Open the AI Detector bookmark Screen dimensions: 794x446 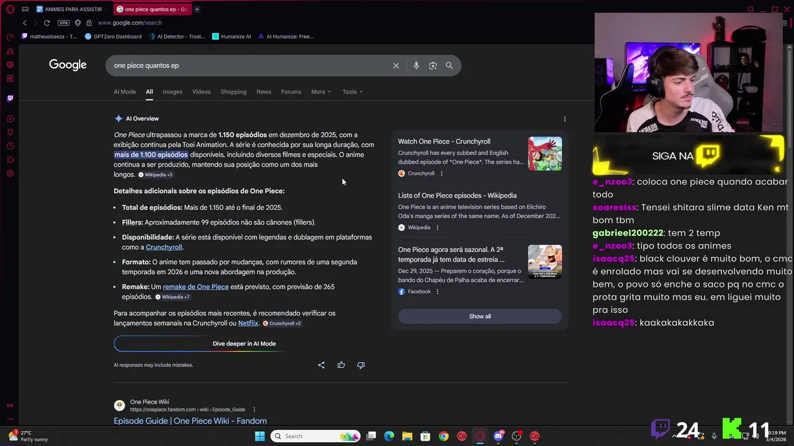[177, 37]
